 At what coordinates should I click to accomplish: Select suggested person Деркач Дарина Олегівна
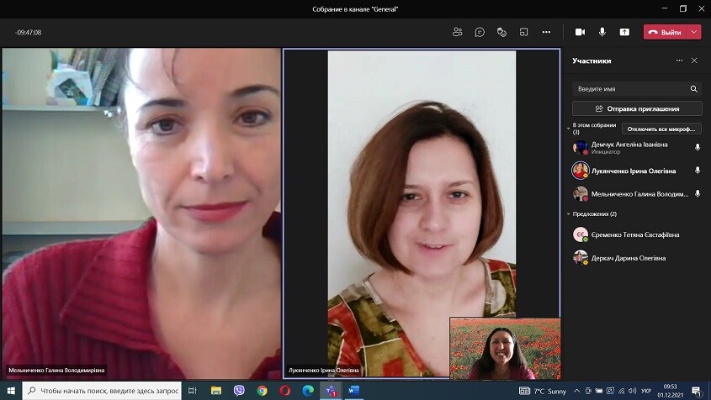(637, 258)
